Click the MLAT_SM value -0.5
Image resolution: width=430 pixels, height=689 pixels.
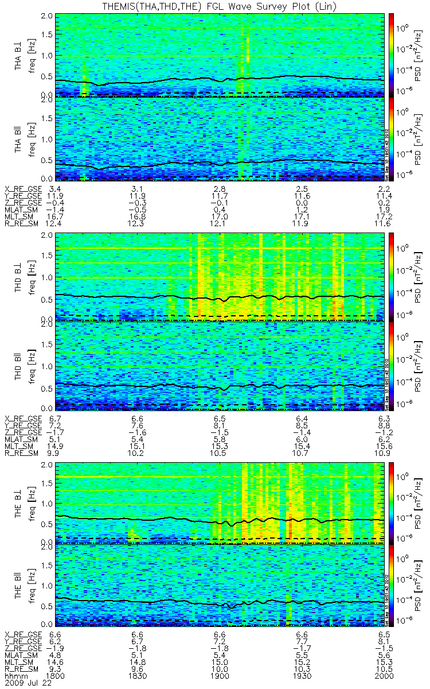tap(138, 210)
